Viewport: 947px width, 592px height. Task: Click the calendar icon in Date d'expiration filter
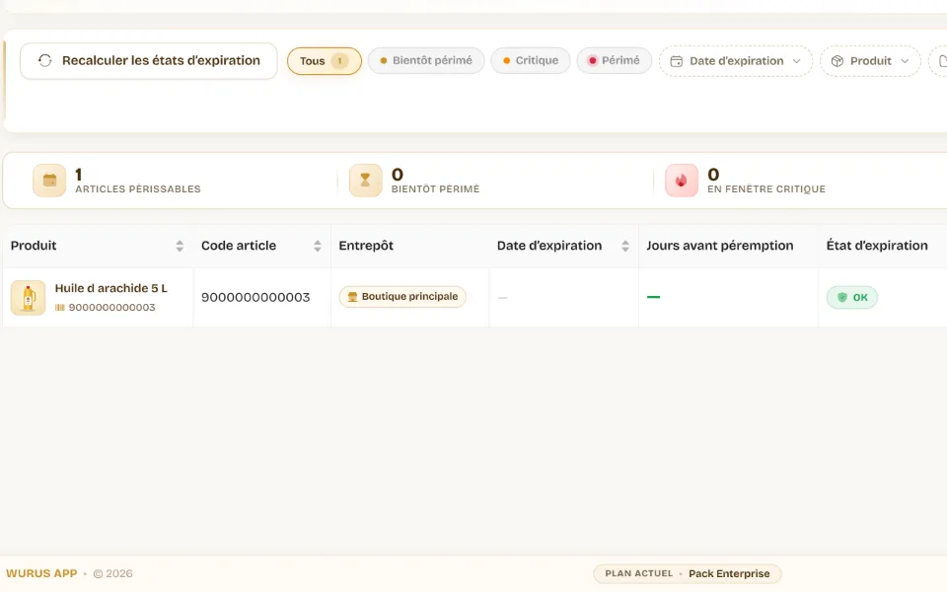click(677, 61)
